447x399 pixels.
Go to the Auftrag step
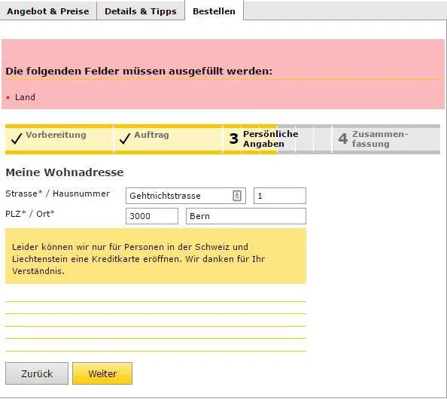168,139
